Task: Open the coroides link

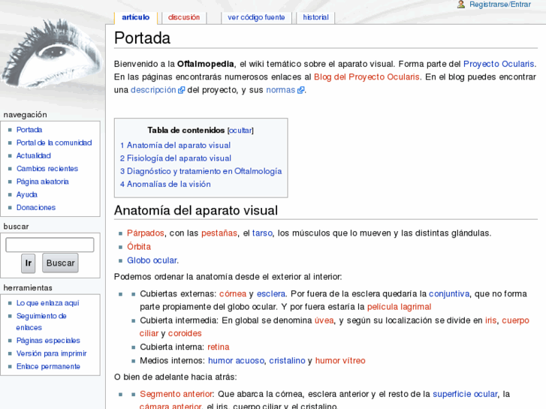Action: point(185,333)
